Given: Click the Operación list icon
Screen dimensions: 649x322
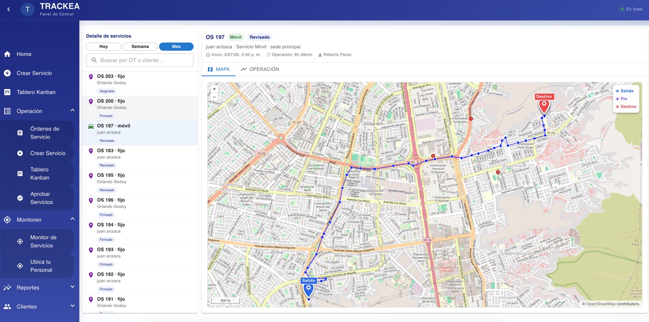Looking at the screenshot, I should 7,111.
